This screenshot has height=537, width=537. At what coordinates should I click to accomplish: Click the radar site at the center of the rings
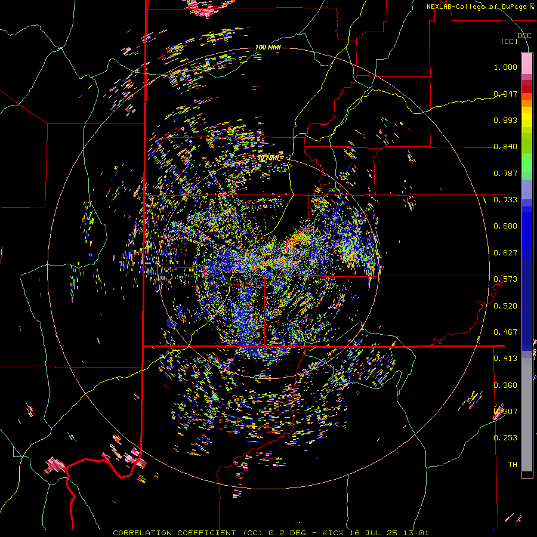click(x=268, y=267)
